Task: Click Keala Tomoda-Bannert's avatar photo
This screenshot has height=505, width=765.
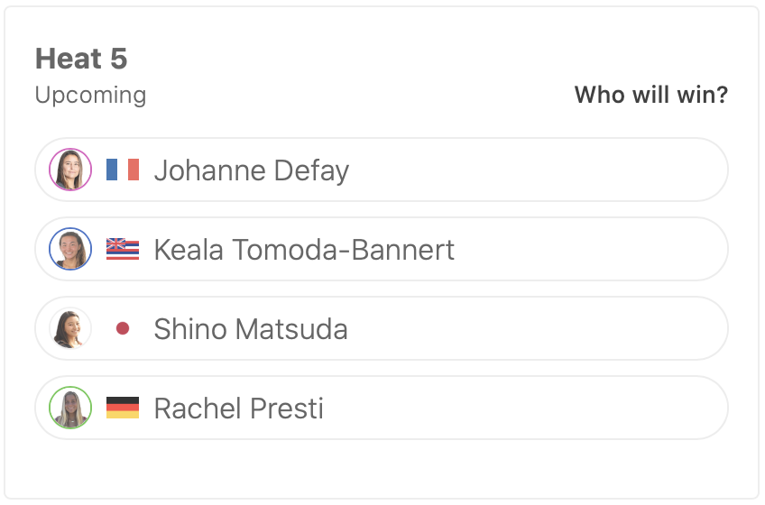Action: 70,249
